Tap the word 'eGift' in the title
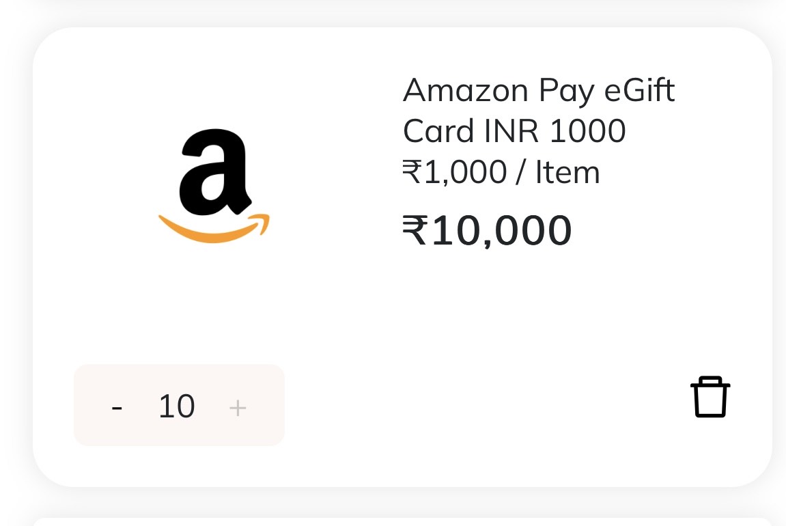Image resolution: width=786 pixels, height=526 pixels. [640, 90]
